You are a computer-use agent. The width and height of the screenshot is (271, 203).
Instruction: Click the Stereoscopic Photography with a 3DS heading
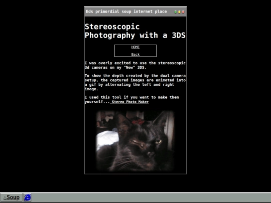pyautogui.click(x=135, y=31)
